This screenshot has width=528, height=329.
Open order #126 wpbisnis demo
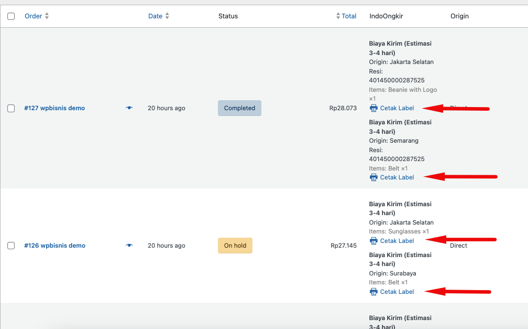tap(54, 246)
